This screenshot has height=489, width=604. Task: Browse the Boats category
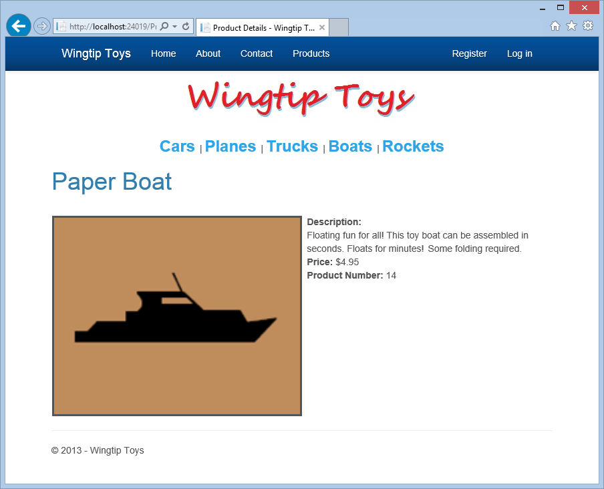(x=350, y=146)
